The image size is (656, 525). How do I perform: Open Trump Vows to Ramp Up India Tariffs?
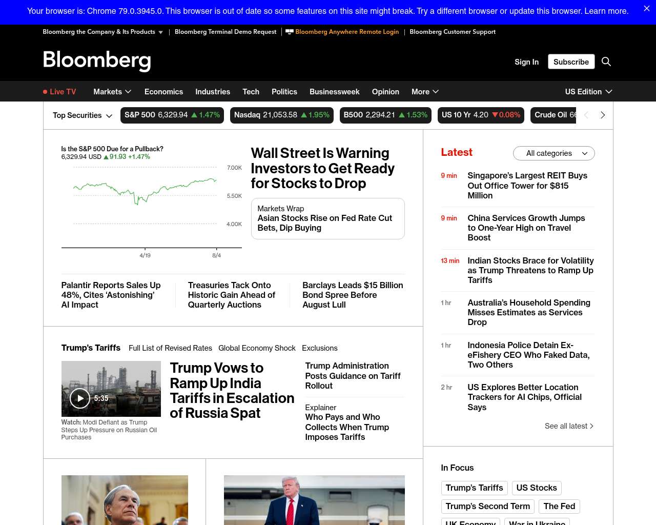click(x=232, y=391)
